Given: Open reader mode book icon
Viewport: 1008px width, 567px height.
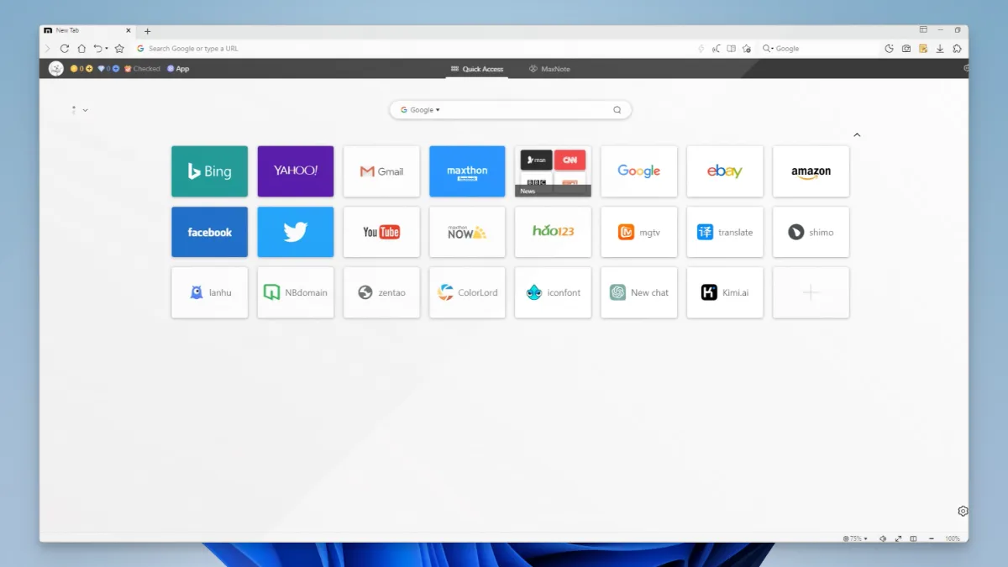Looking at the screenshot, I should pos(732,49).
